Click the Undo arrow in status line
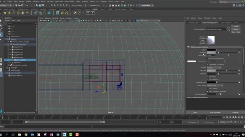Viewport: 245px width, 137px height. pos(25,5)
